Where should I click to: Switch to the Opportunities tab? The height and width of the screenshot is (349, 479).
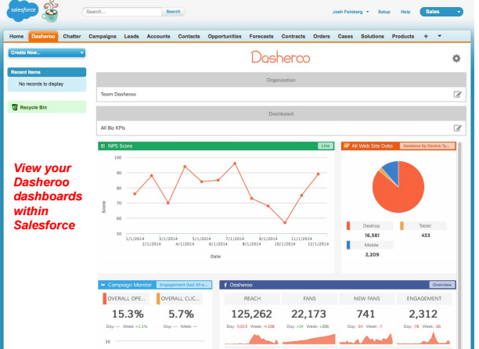(x=225, y=36)
